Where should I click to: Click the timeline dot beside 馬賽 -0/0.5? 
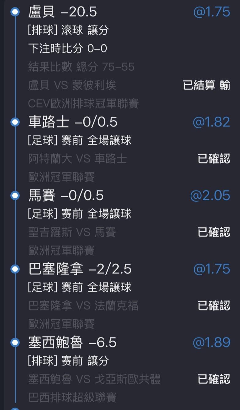pos(15,195)
